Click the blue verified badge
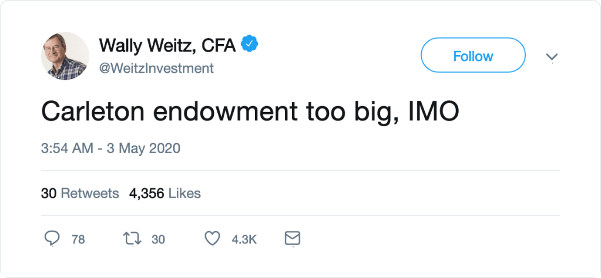 coord(250,45)
